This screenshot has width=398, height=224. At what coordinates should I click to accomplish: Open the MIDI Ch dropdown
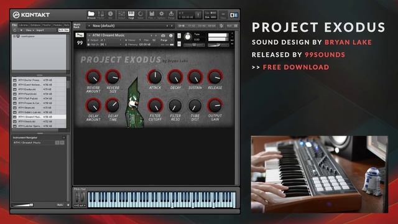[105, 44]
